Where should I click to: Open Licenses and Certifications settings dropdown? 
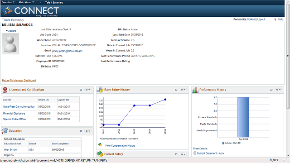point(87,90)
